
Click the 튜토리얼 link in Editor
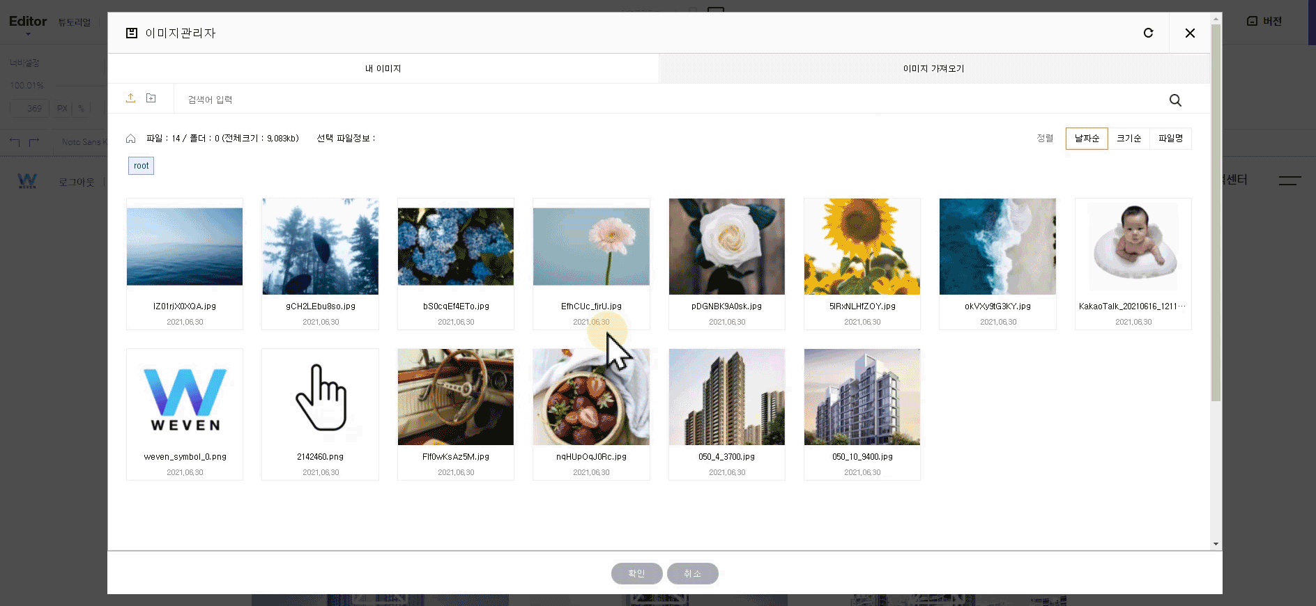pyautogui.click(x=75, y=22)
